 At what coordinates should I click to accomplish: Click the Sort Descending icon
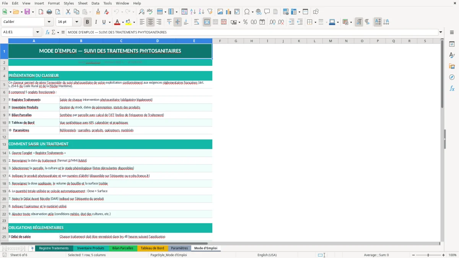[x=202, y=12]
